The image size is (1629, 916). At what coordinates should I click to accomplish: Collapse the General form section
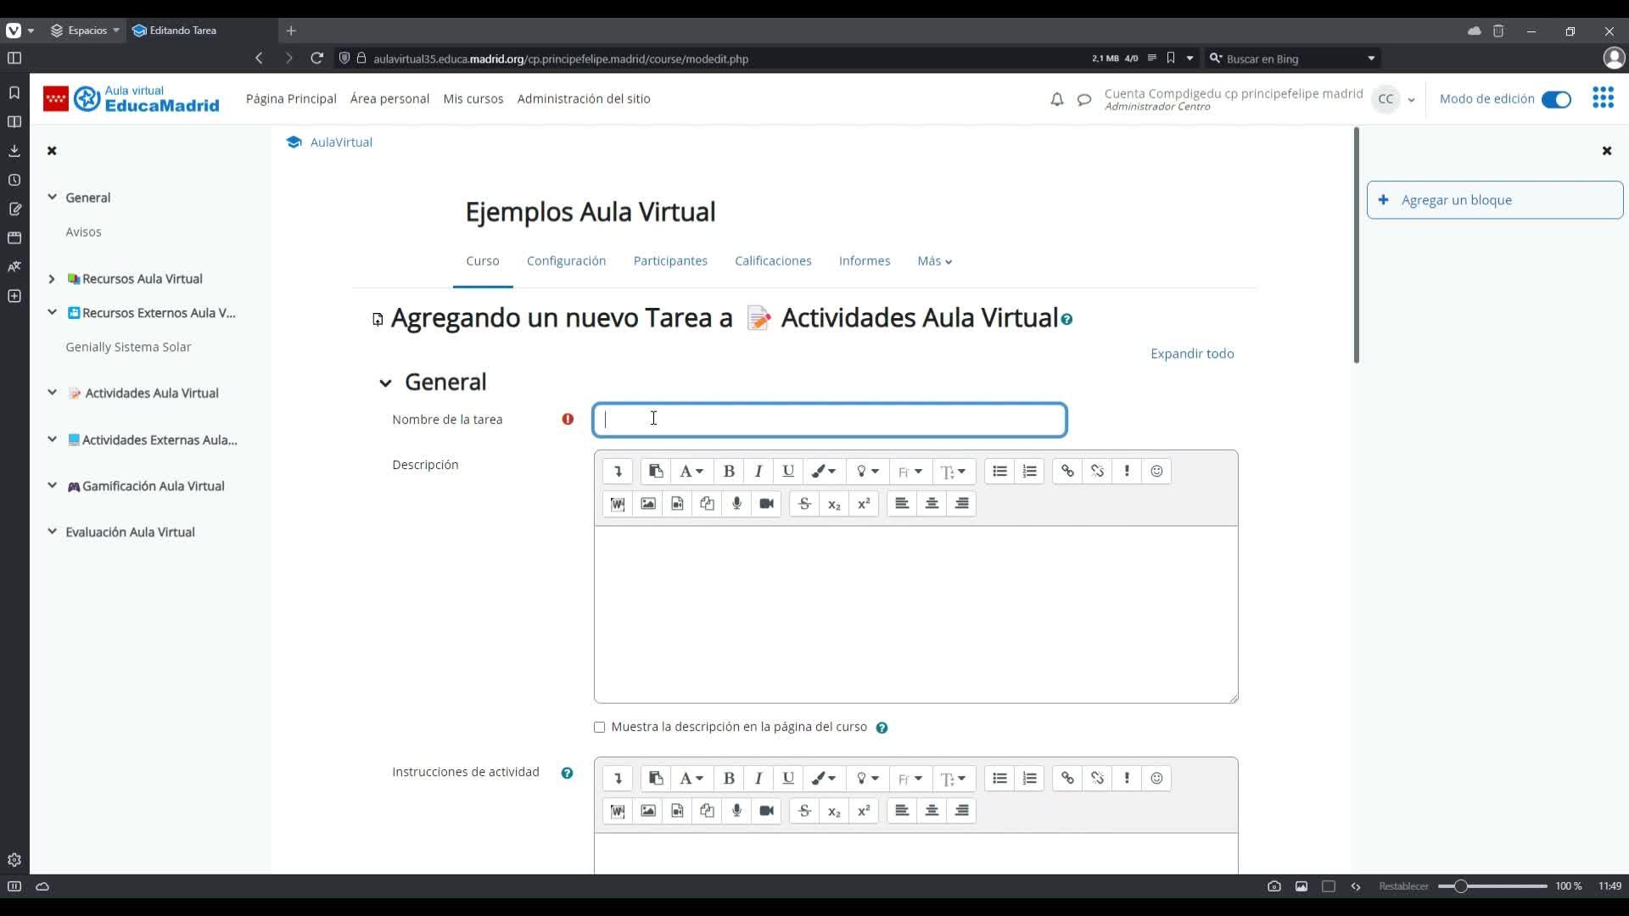coord(385,383)
